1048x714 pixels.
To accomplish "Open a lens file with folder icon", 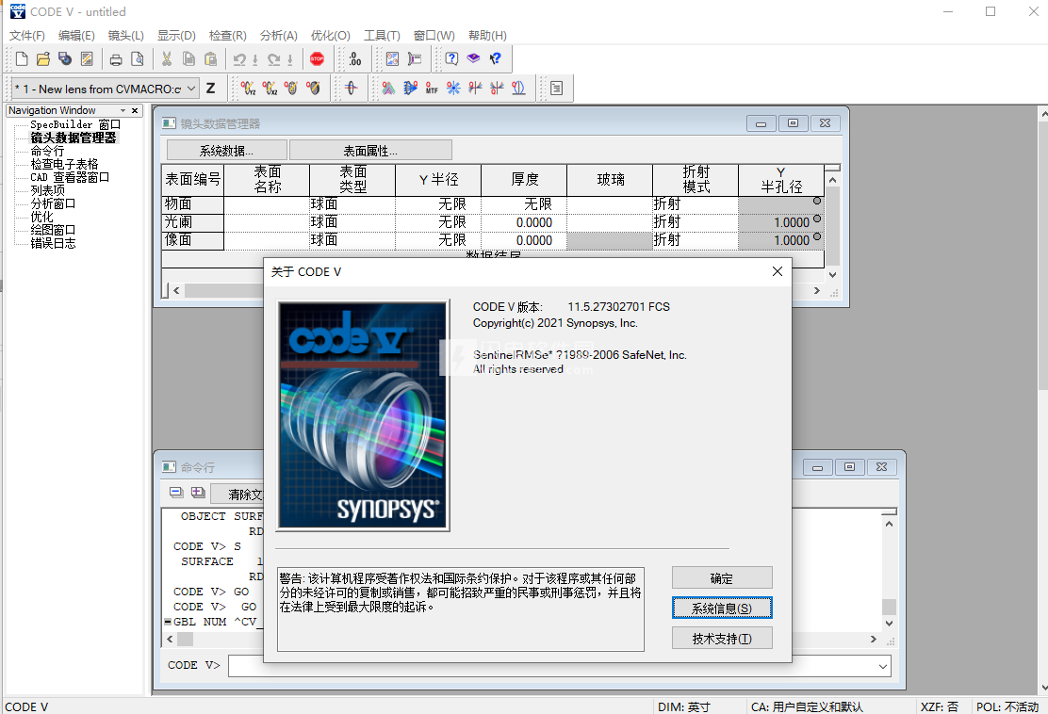I will 43,58.
